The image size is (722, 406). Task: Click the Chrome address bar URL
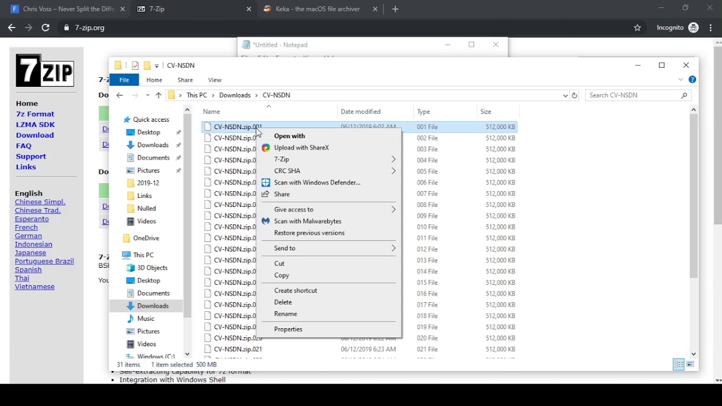tap(90, 28)
